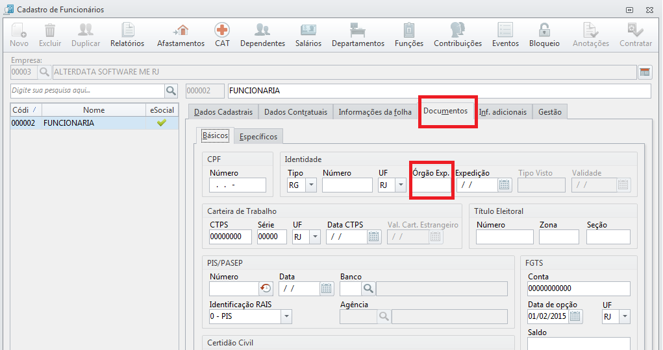Switch to the Gestão tab
Image resolution: width=663 pixels, height=350 pixels.
[549, 112]
